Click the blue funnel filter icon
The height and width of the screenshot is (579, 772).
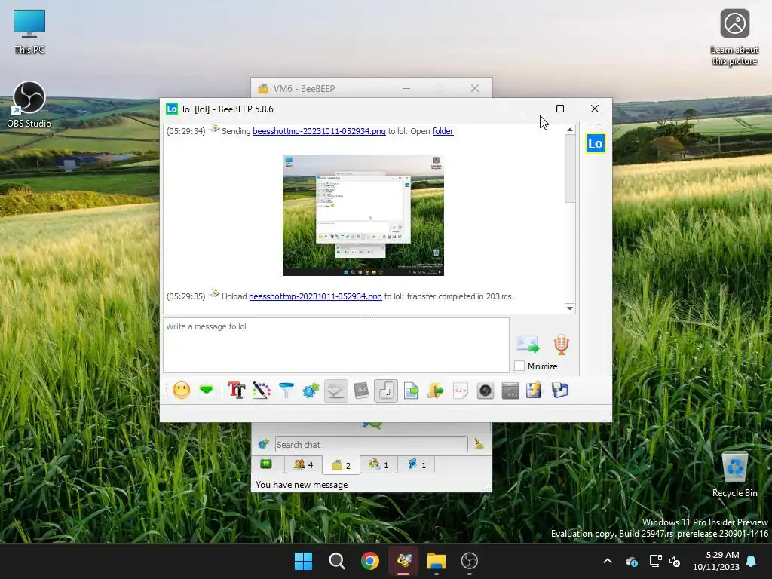[x=286, y=391]
